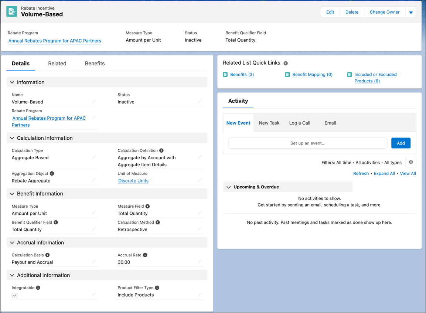This screenshot has width=426, height=313.
Task: Switch to the Related tab
Action: tap(57, 64)
